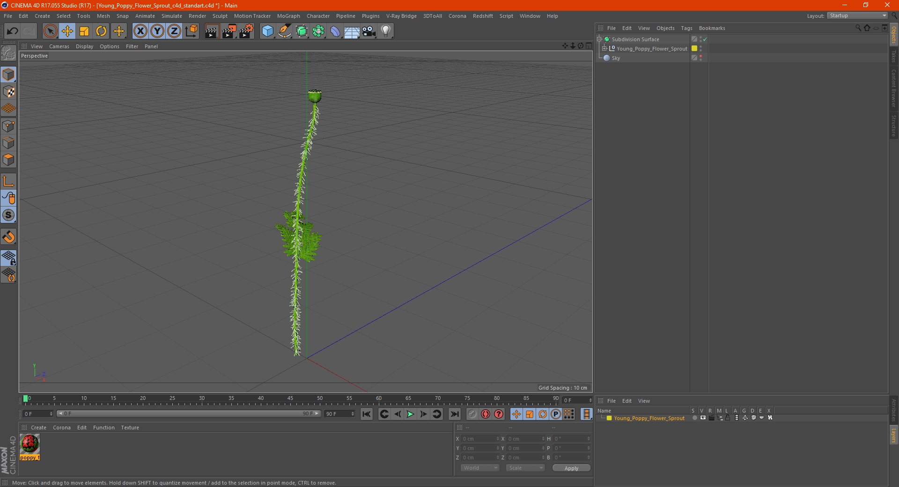Click the preview range slider bar
Screen dimensions: 899x487
(x=189, y=413)
